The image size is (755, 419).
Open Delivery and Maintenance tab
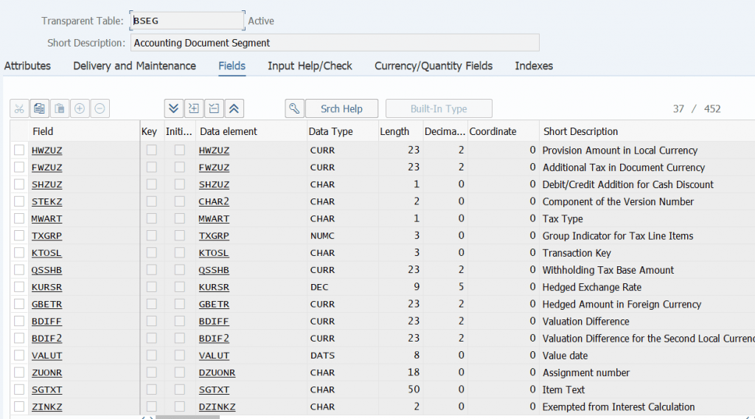pyautogui.click(x=134, y=66)
